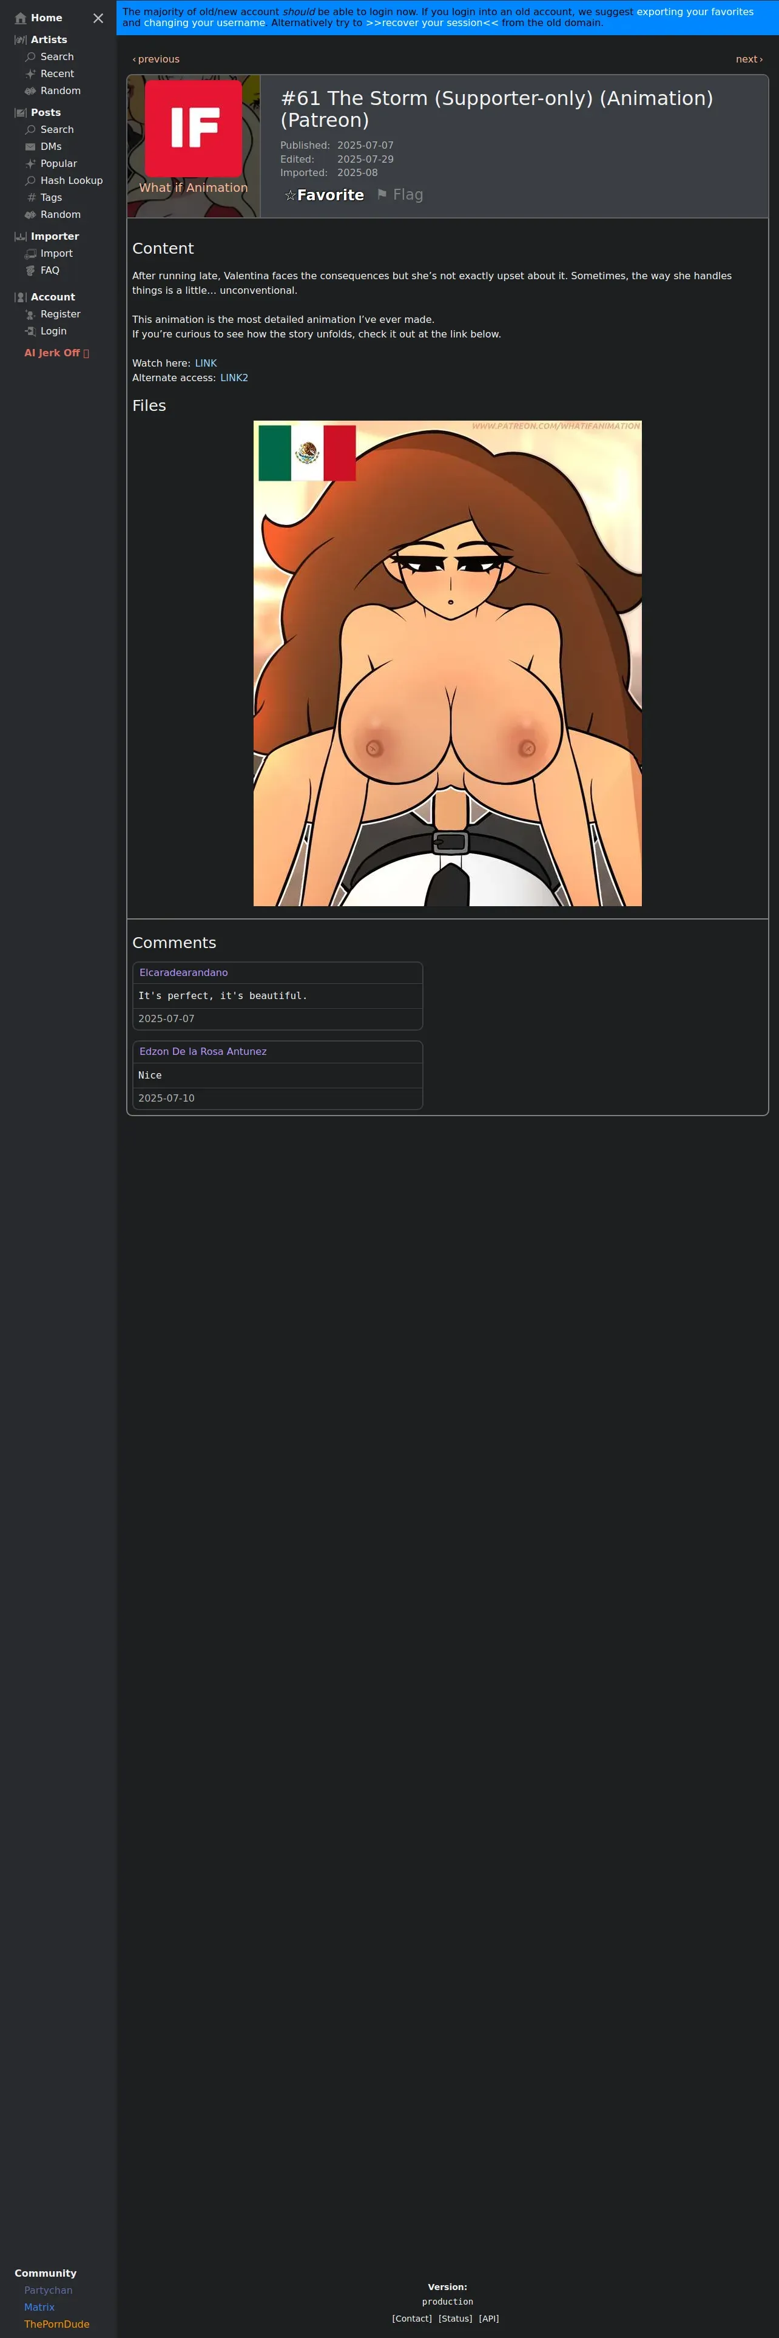Open the importer FAQ icon

pyautogui.click(x=30, y=271)
